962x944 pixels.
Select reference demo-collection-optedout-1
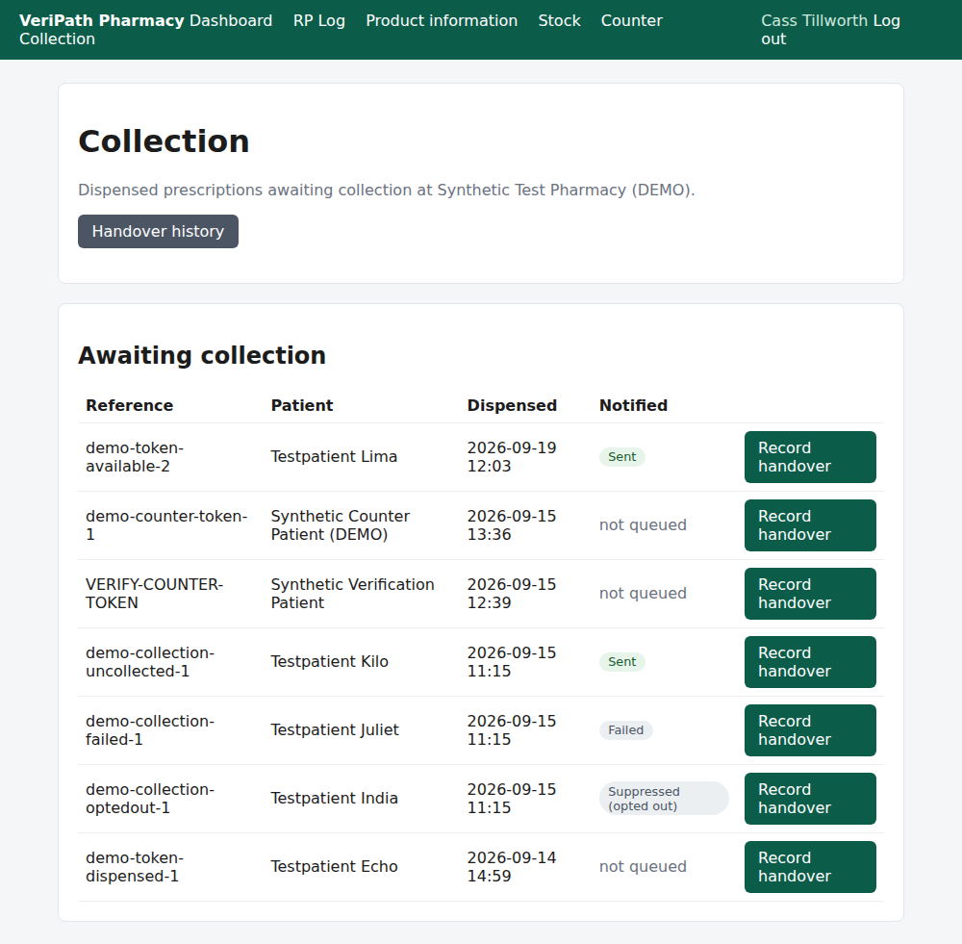coord(150,798)
